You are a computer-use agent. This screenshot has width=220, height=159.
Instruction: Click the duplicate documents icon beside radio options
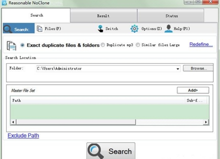pyautogui.click(x=12, y=46)
